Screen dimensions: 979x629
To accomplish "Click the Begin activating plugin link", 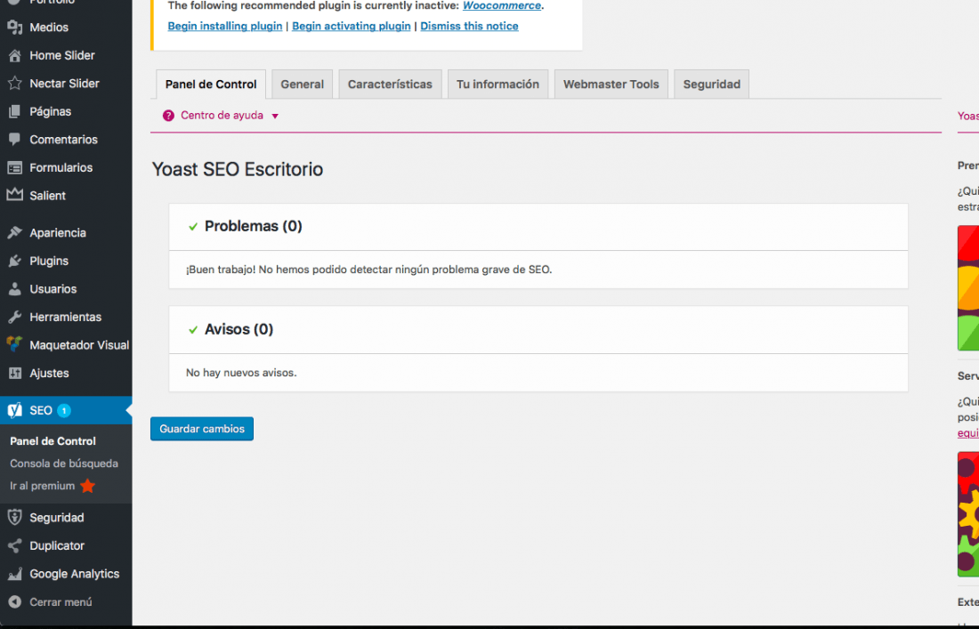I will click(352, 26).
